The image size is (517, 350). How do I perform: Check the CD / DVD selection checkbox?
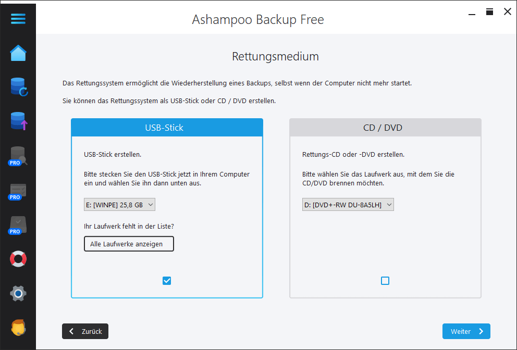(x=385, y=281)
